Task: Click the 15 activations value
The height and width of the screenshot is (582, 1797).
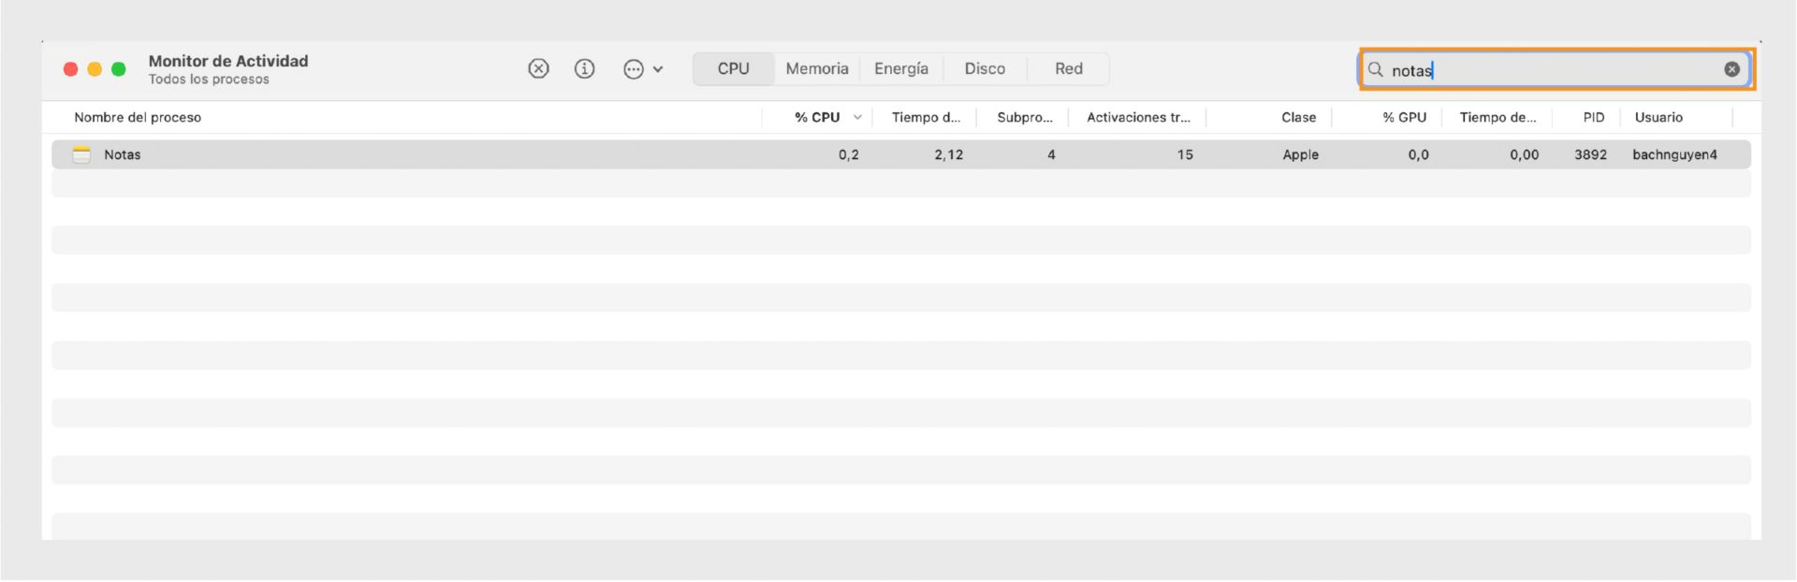Action: tap(1185, 154)
